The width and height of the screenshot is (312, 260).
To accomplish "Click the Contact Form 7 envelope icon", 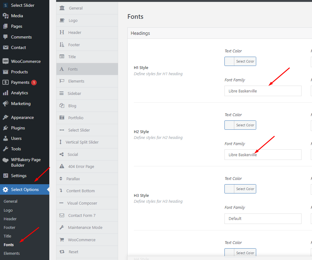I will 62,215.
